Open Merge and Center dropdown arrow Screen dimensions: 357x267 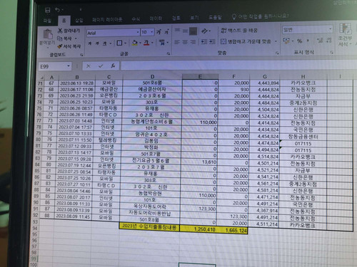pos(276,41)
